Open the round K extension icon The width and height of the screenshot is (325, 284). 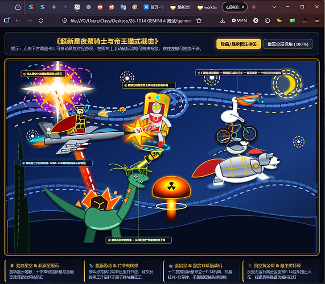click(x=256, y=20)
